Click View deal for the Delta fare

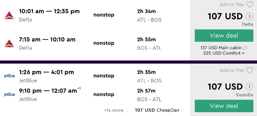point(224,35)
